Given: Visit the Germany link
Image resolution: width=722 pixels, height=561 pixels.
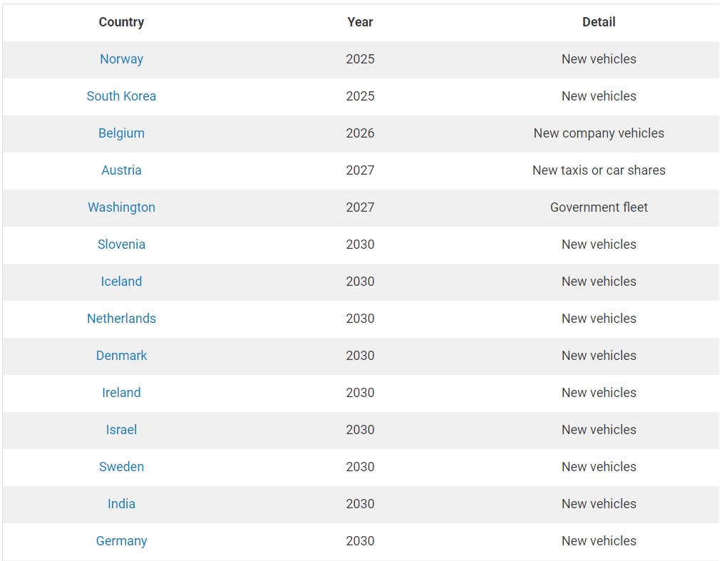Looking at the screenshot, I should coord(121,541).
